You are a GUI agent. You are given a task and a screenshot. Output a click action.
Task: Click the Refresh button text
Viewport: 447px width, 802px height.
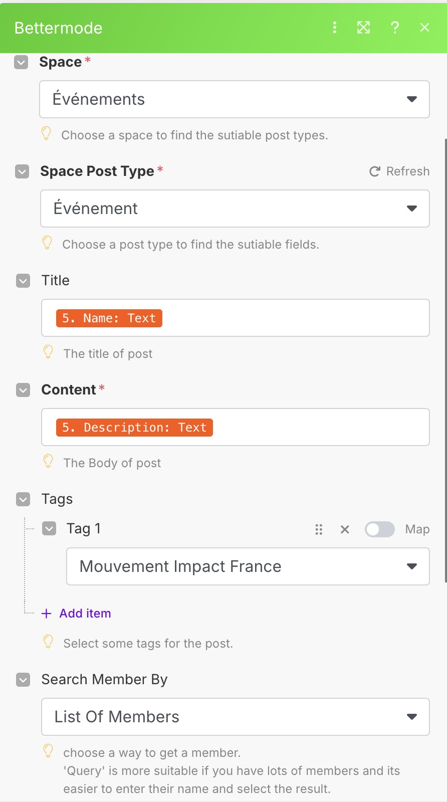pyautogui.click(x=407, y=171)
